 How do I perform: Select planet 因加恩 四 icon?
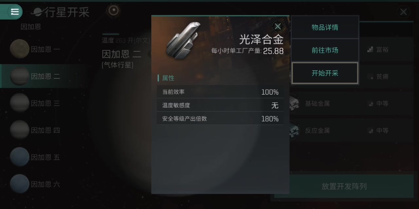point(20,130)
